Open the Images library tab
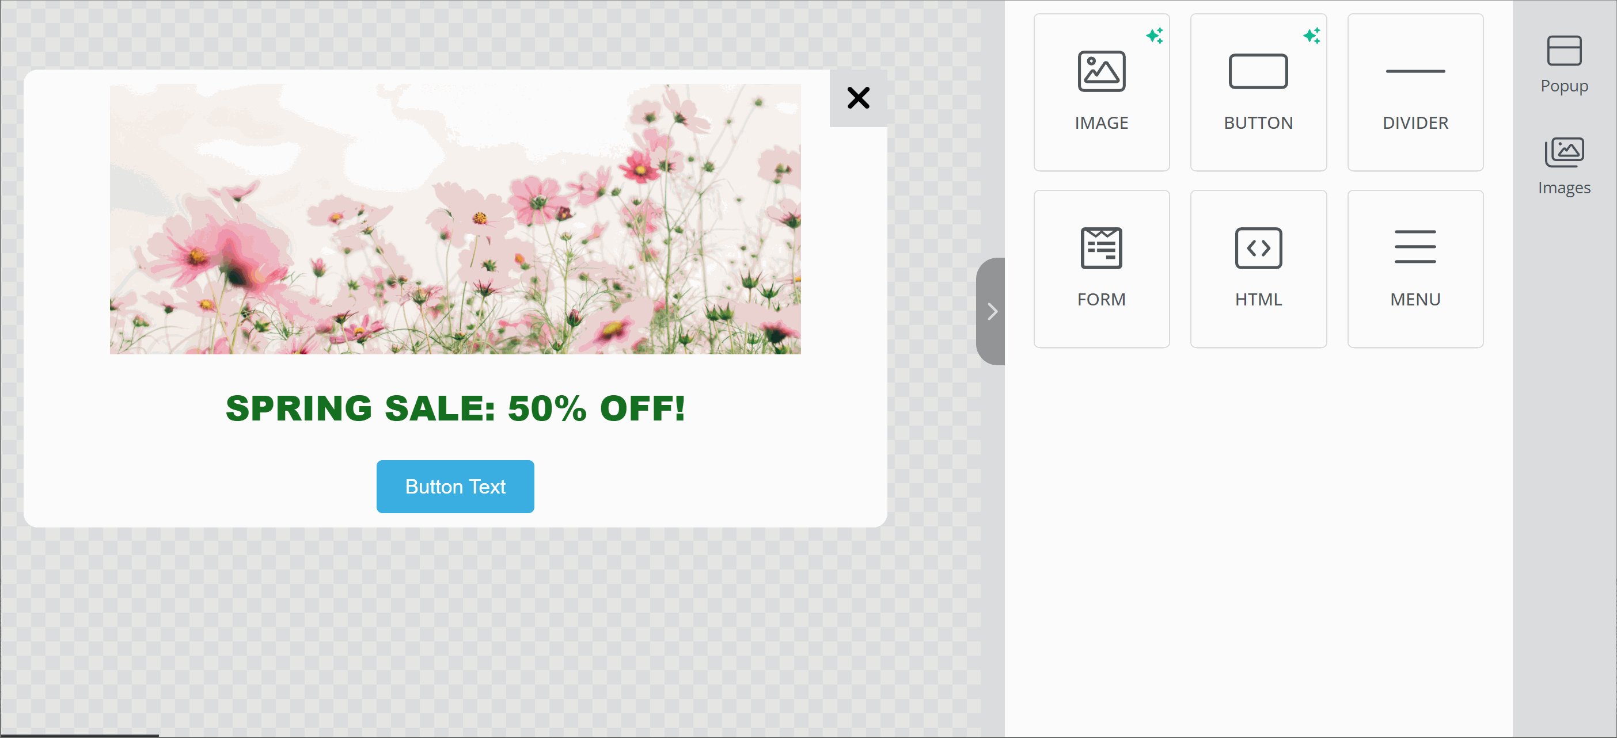 point(1563,188)
